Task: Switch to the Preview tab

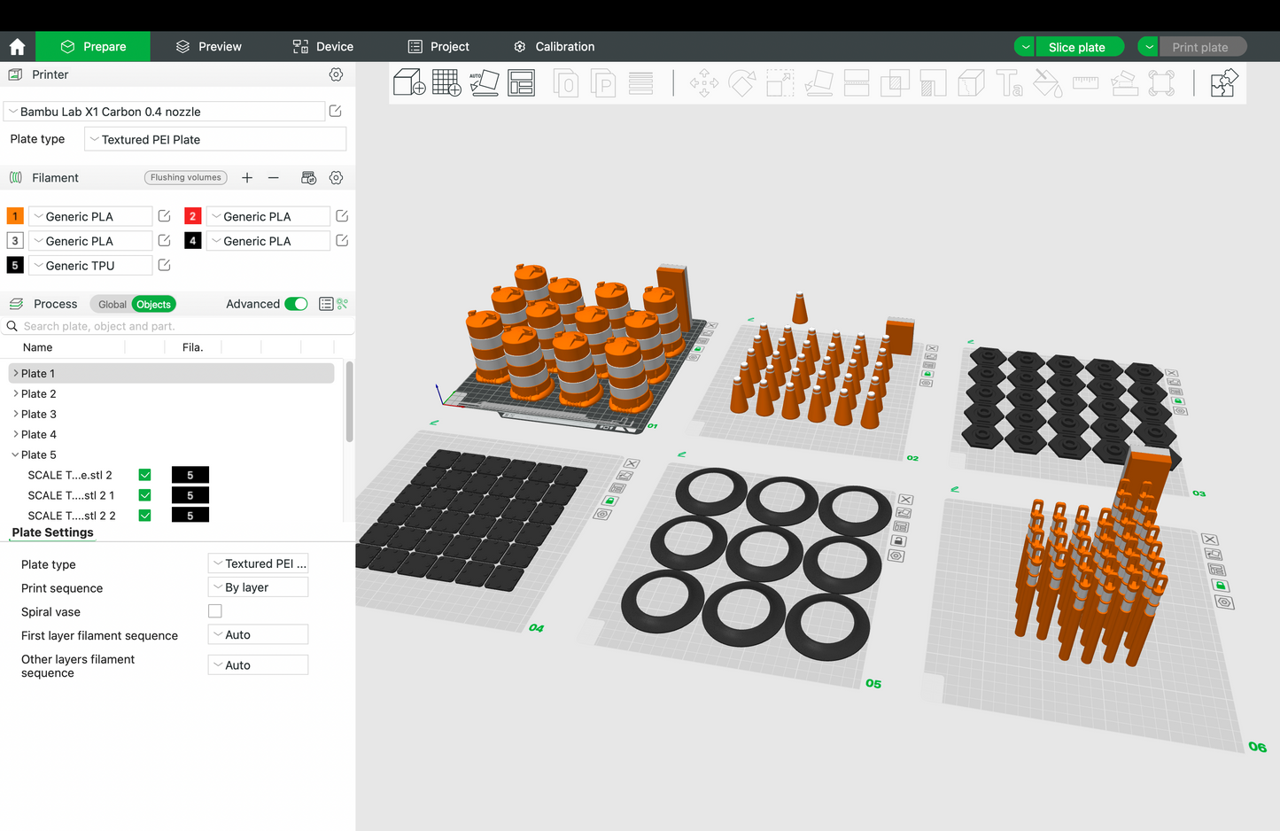Action: tap(208, 47)
